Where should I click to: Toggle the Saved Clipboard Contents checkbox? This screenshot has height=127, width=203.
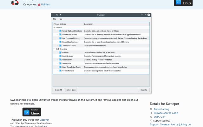(x=60, y=31)
